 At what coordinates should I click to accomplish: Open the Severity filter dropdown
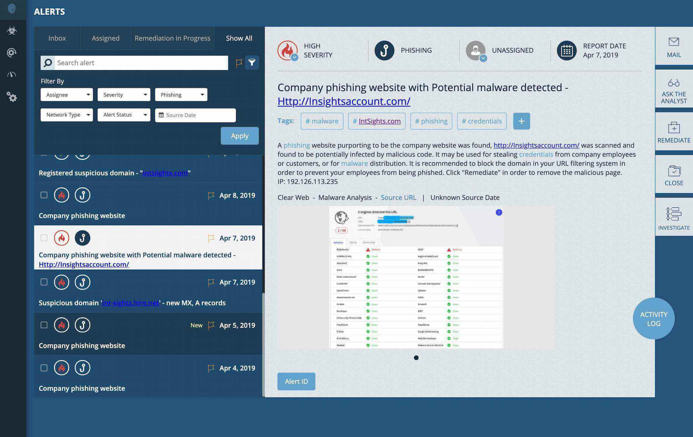pos(124,95)
